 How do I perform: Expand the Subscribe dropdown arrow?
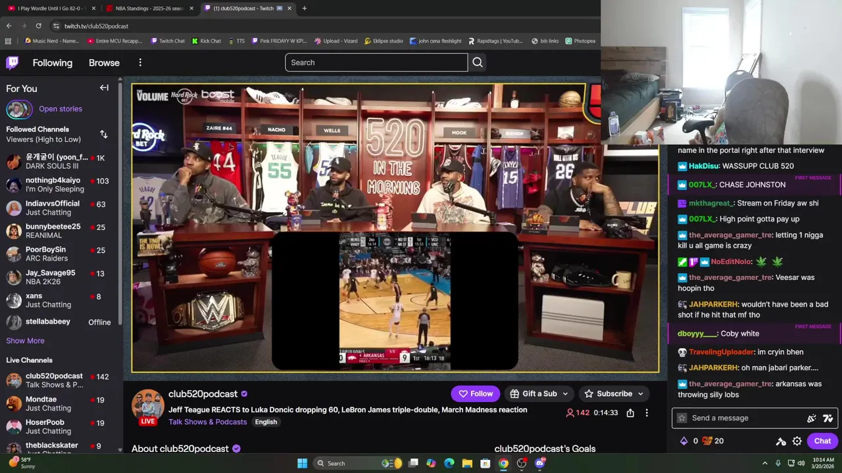[640, 394]
